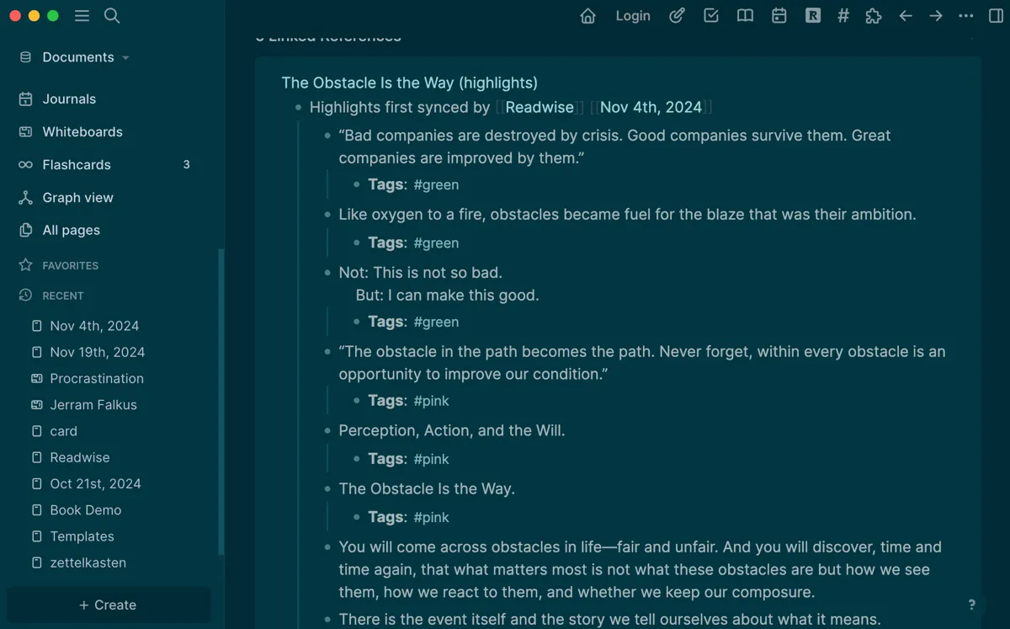1010x629 pixels.
Task: Open the three-dot more options menu
Action: [965, 16]
